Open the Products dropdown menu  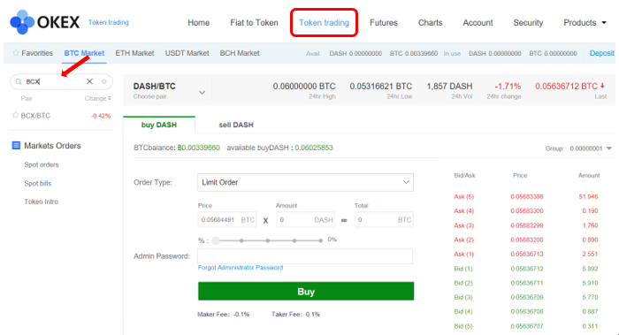[585, 23]
